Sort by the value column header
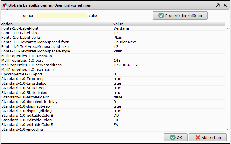Image resolution: width=231 pixels, height=144 pixels. point(169,24)
